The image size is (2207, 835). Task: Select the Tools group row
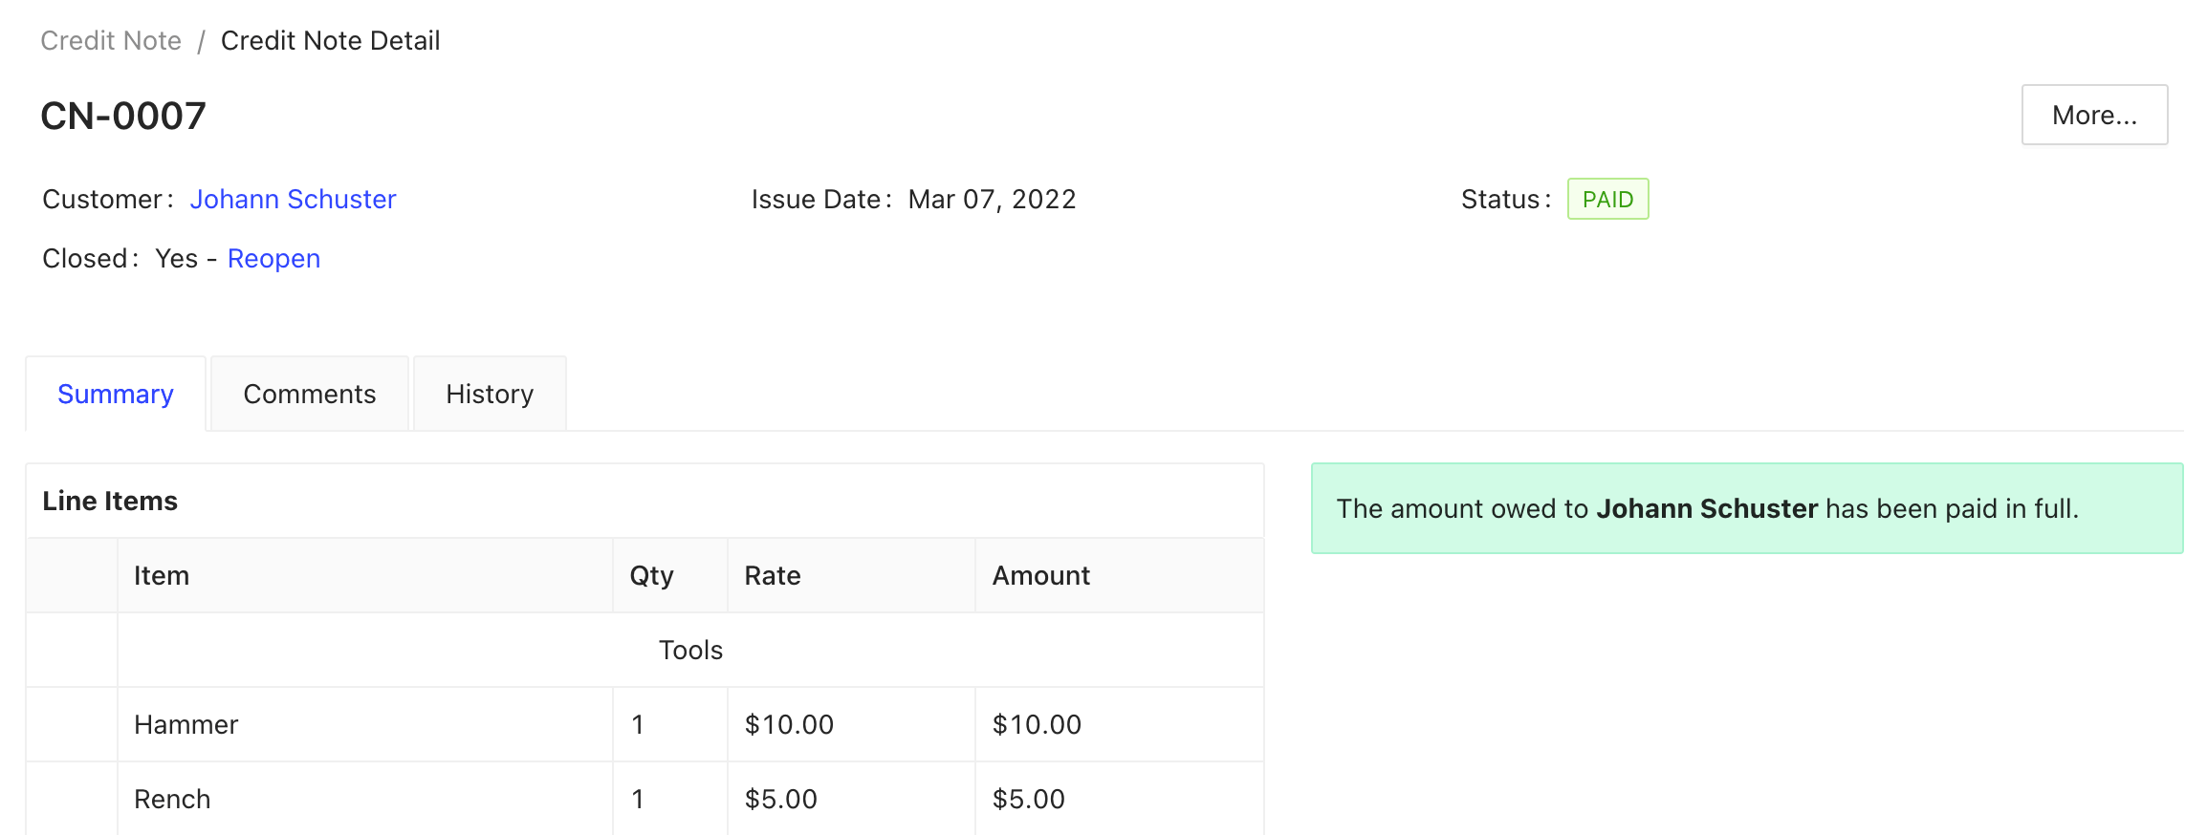(690, 650)
